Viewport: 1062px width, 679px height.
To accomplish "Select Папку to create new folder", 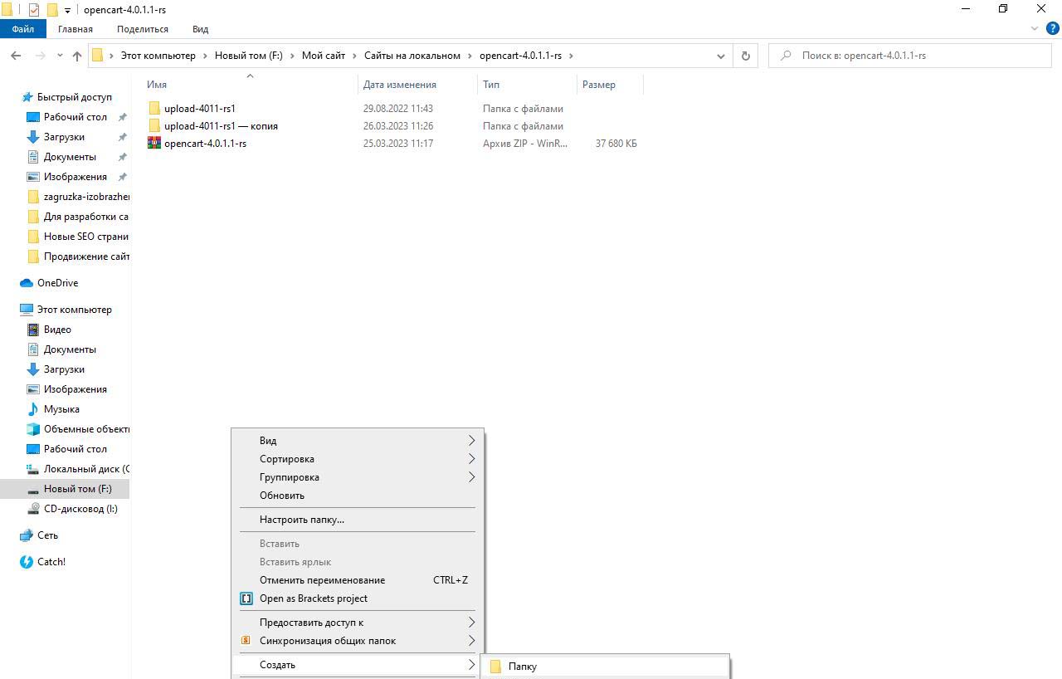I will point(522,667).
